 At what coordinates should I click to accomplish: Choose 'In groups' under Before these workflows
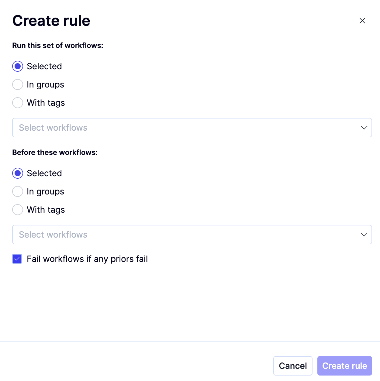click(18, 191)
